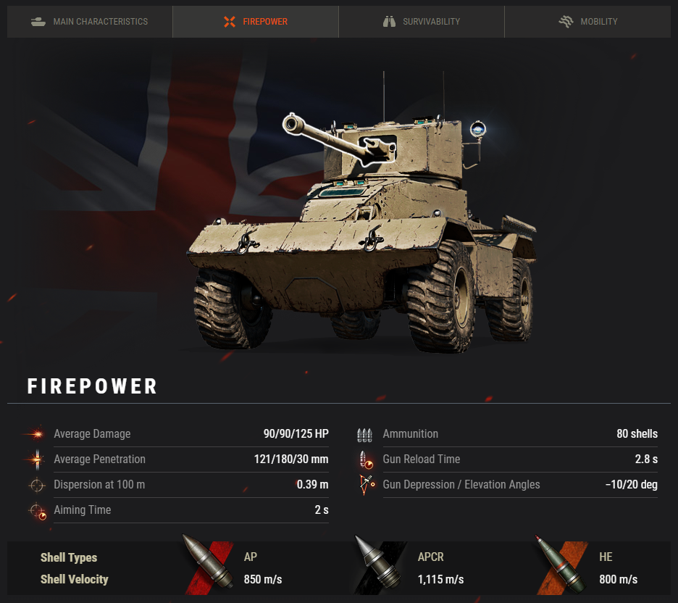Click the Aiming Time reticle icon
The height and width of the screenshot is (603, 678).
click(x=38, y=511)
